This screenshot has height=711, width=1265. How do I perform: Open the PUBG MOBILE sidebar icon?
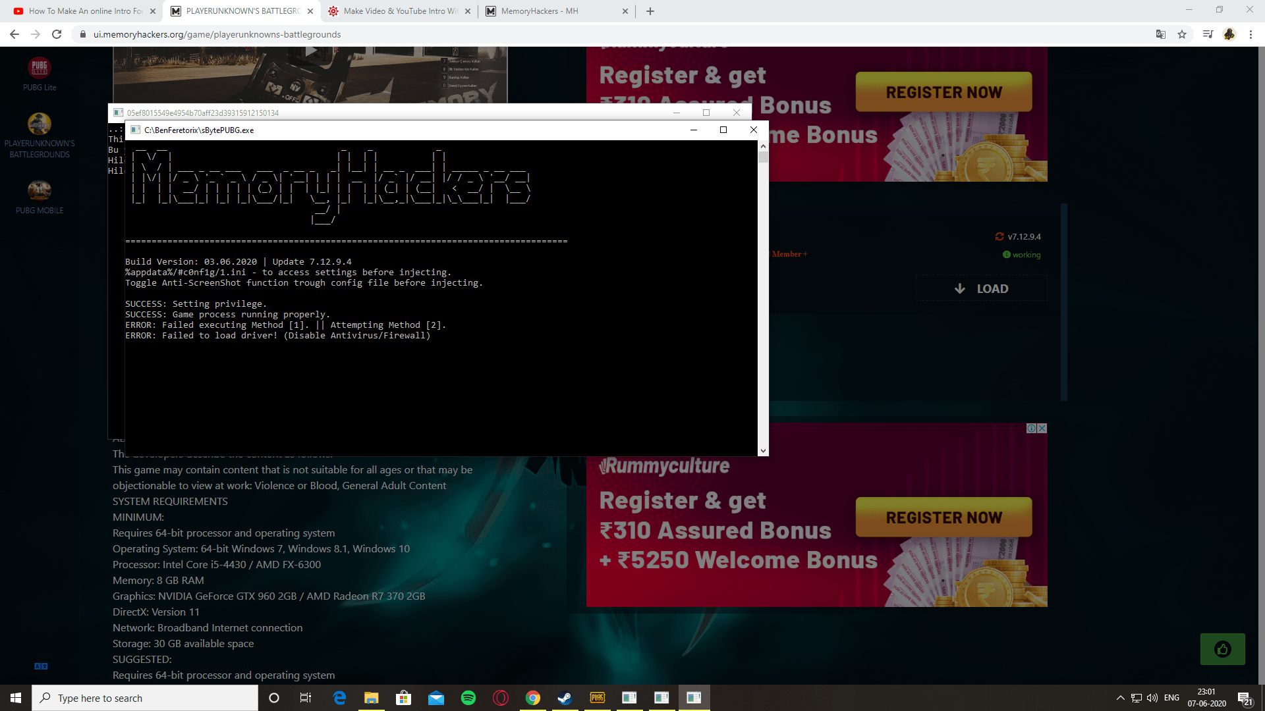(40, 191)
